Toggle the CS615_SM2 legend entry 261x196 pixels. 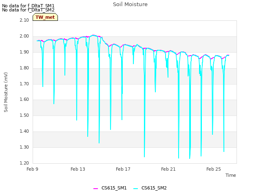[x=150, y=188]
